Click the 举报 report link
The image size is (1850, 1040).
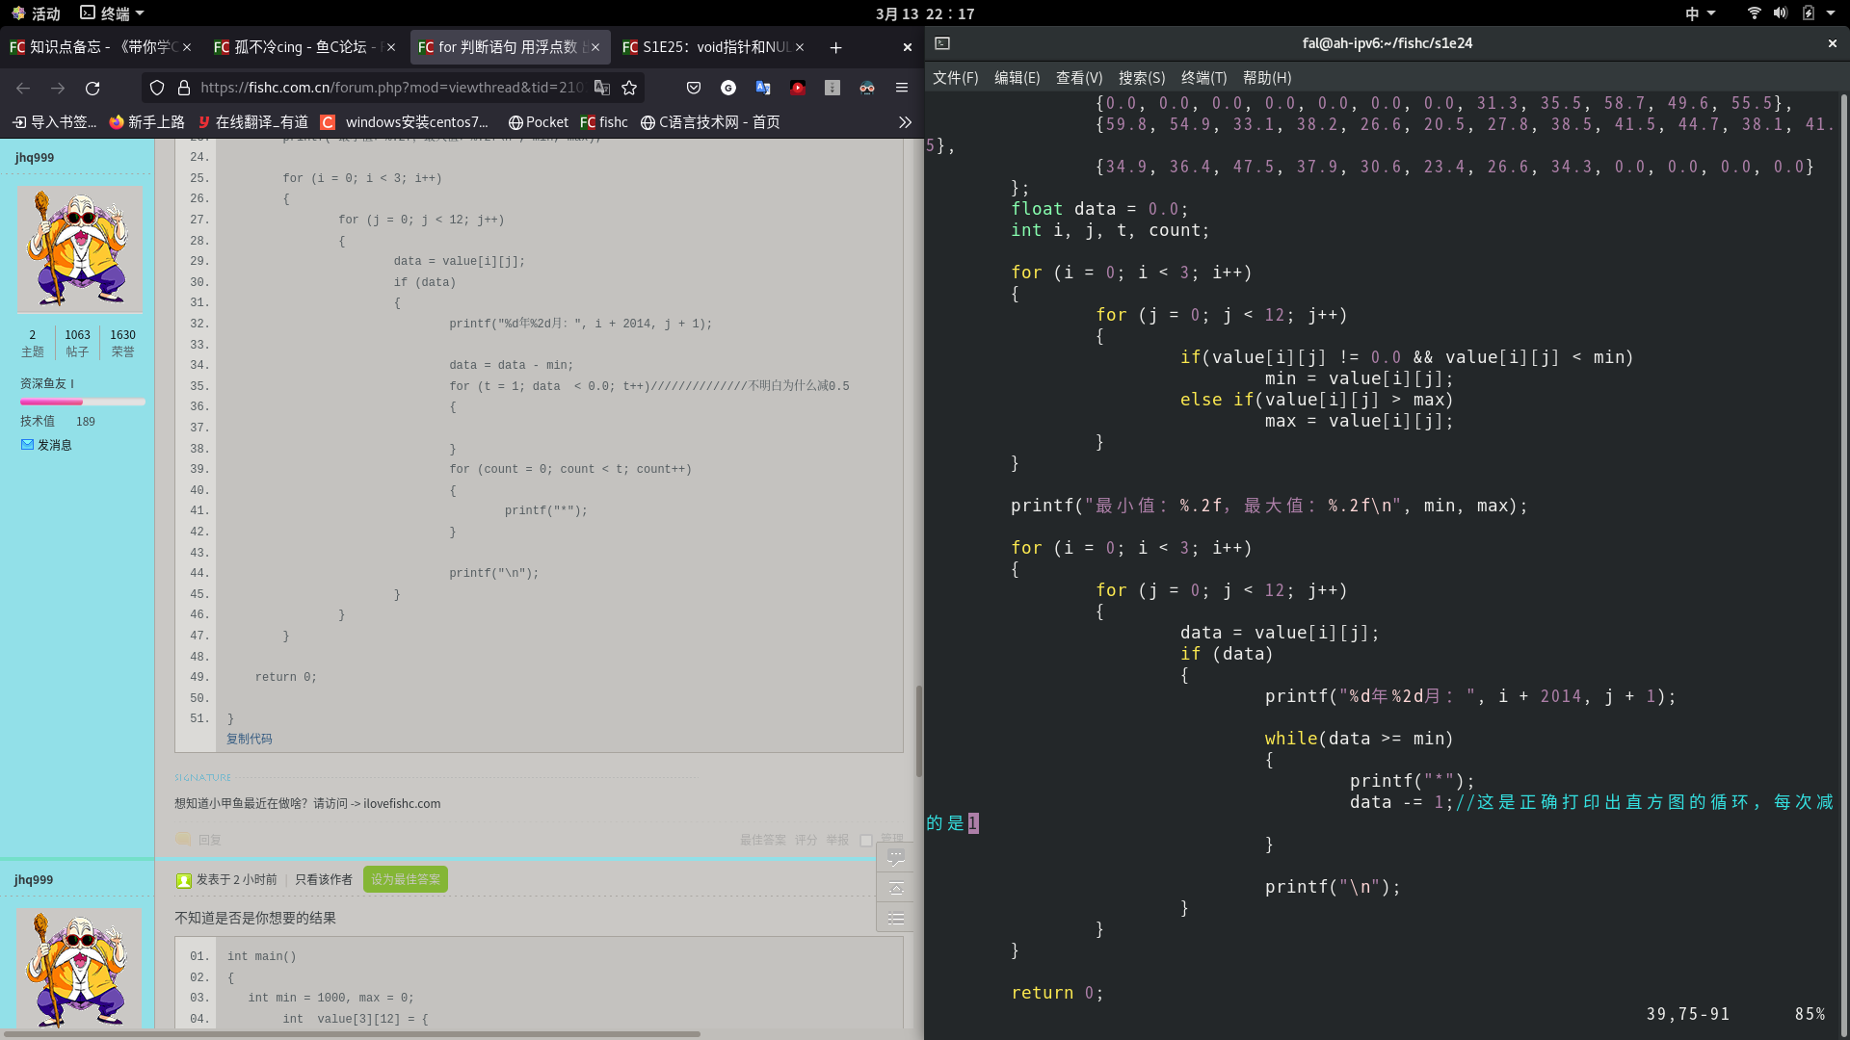point(836,841)
